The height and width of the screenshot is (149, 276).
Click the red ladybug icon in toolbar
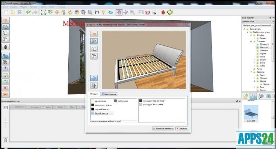[162, 12]
